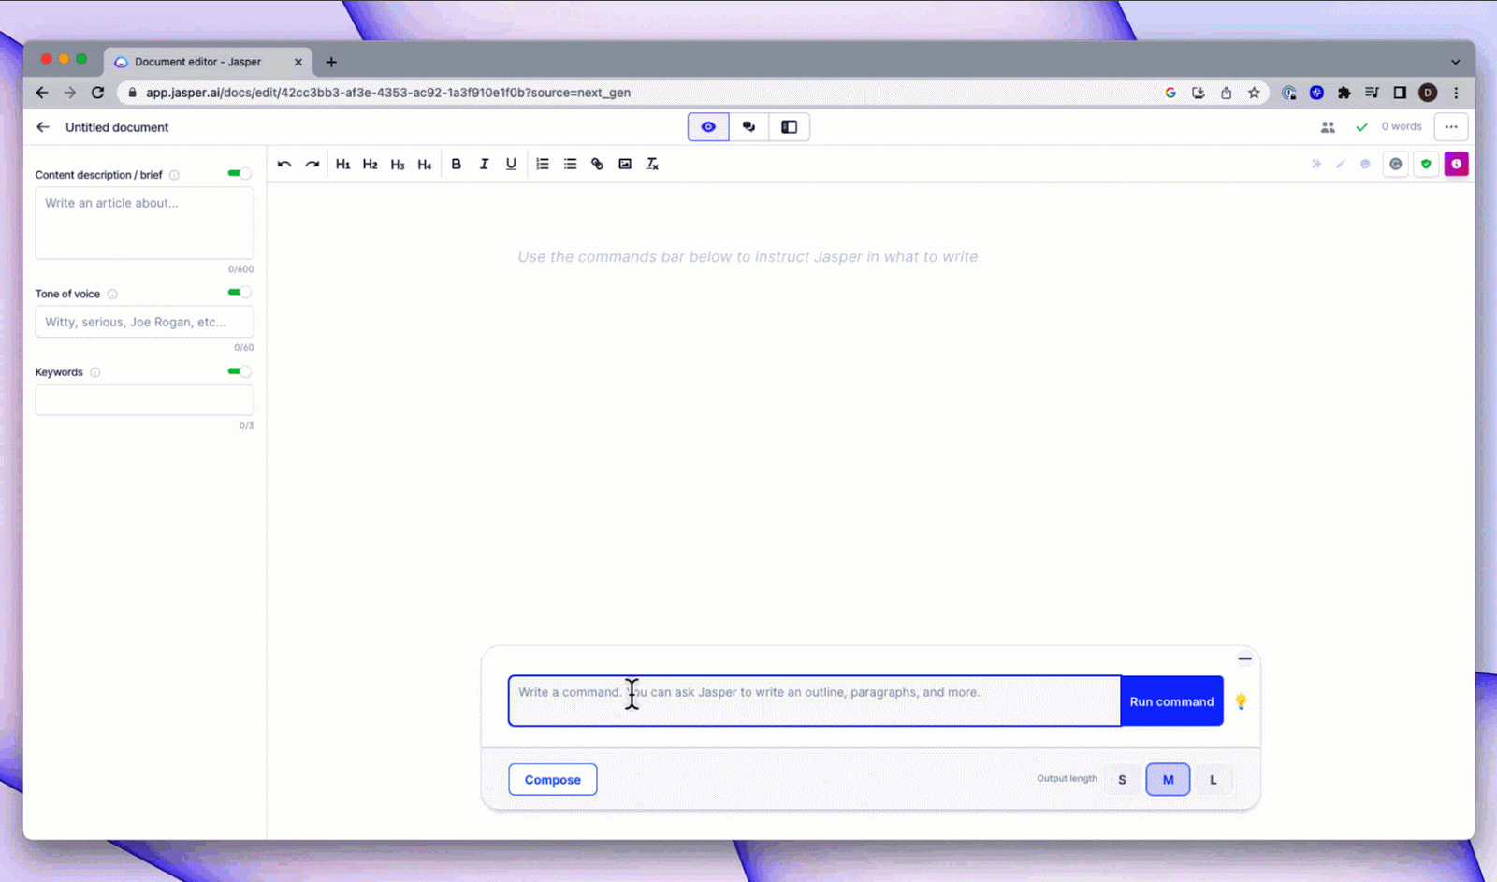1497x882 pixels.
Task: Expand the tab search chevron
Action: (1455, 62)
